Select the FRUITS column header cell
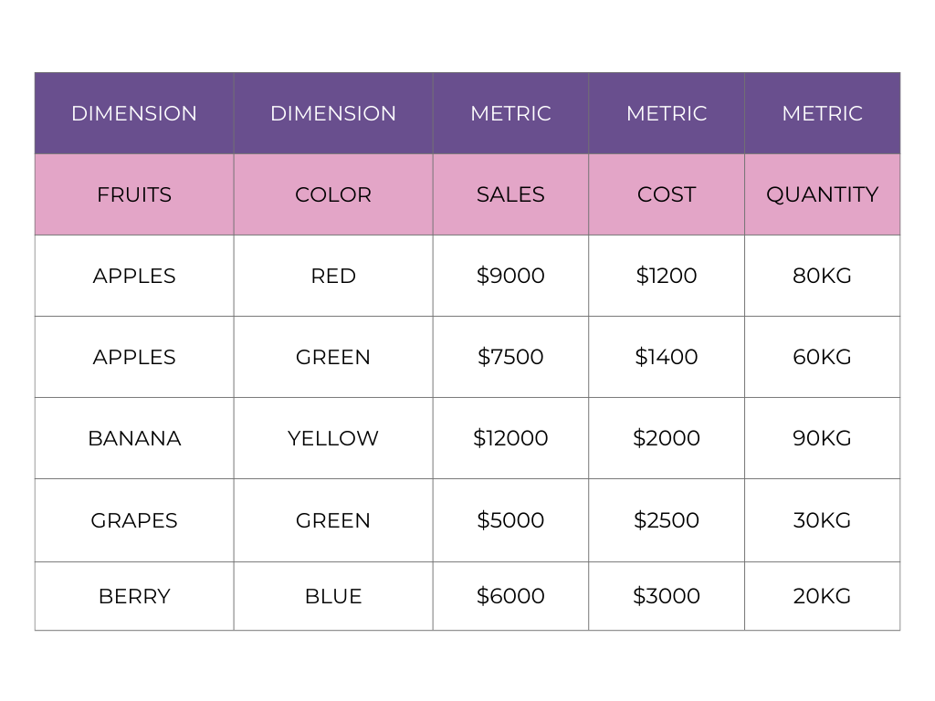This screenshot has width=935, height=701. pos(134,194)
